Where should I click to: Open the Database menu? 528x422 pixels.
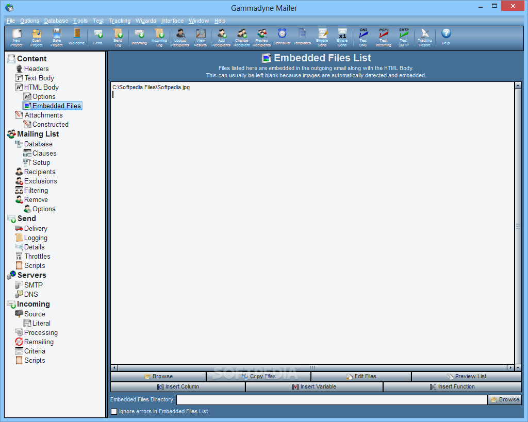click(56, 21)
